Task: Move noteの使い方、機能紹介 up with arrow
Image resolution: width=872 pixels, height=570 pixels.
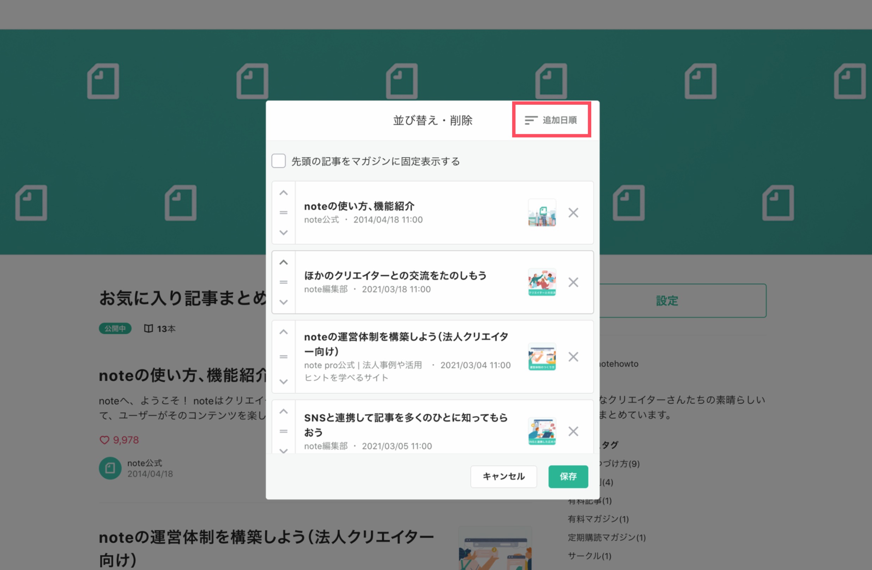Action: (x=284, y=193)
